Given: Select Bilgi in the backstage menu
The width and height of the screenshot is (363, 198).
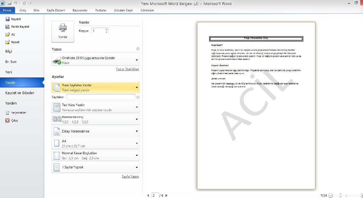Looking at the screenshot, I should (x=22, y=51).
